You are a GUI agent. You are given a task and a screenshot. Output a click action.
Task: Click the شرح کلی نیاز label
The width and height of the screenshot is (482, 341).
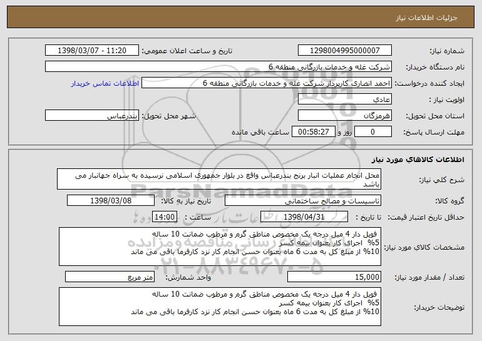coord(442,180)
